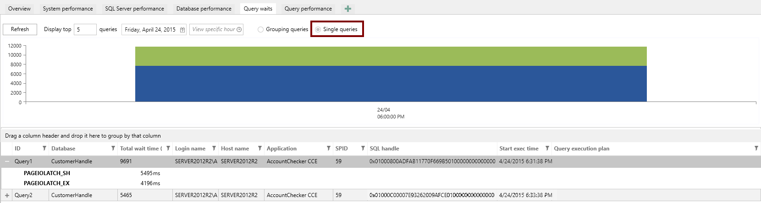Viewport: 761px width, 203px height.
Task: Sort by Start exec time header
Action: click(519, 149)
